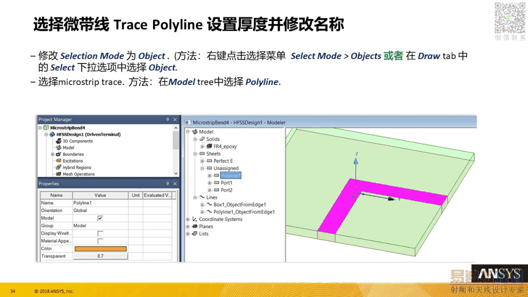Pin the Project Manager panel
This screenshot has height=297, width=528.
pyautogui.click(x=167, y=119)
